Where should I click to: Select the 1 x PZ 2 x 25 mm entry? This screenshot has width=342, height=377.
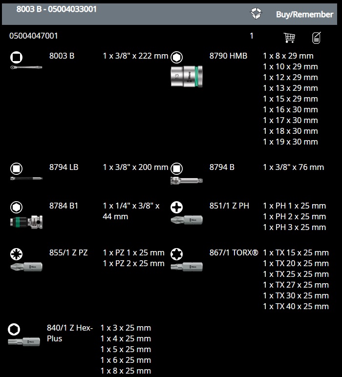coord(133,264)
